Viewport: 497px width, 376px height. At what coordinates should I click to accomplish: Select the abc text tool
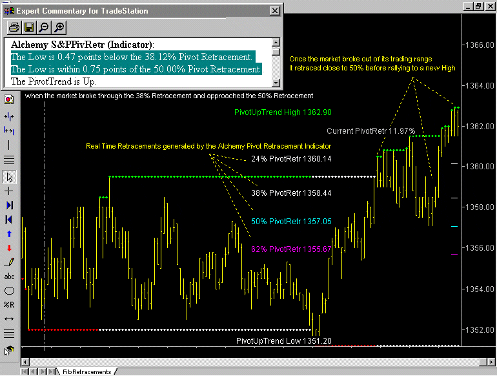tap(9, 277)
